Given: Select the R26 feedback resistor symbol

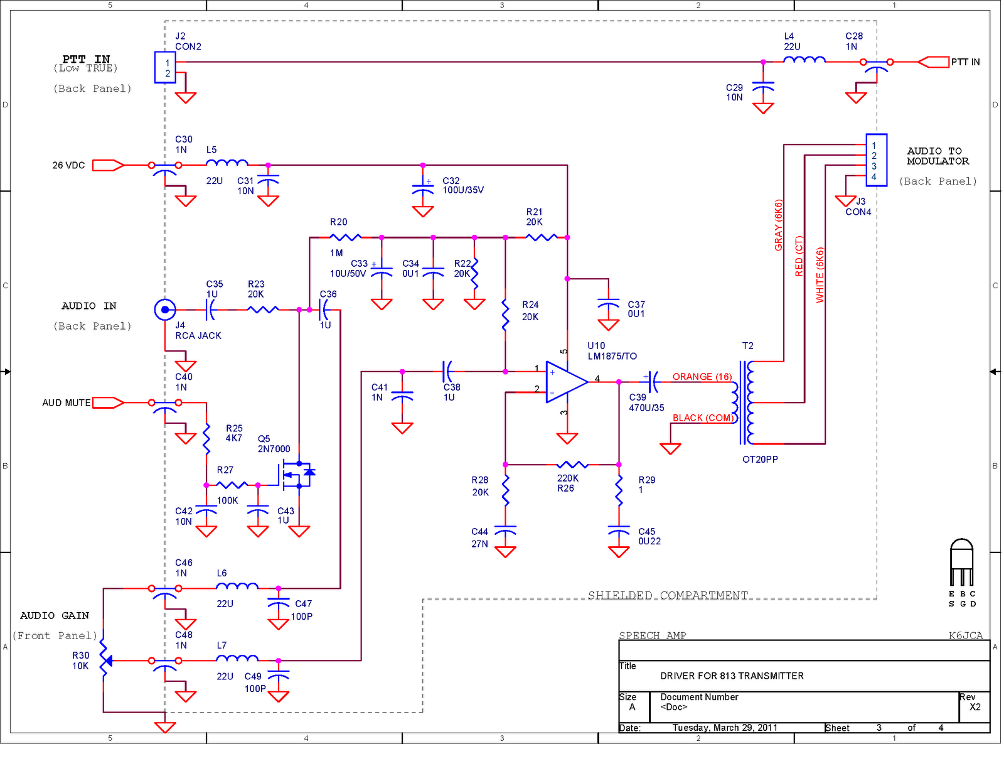Looking at the screenshot, I should click(572, 465).
